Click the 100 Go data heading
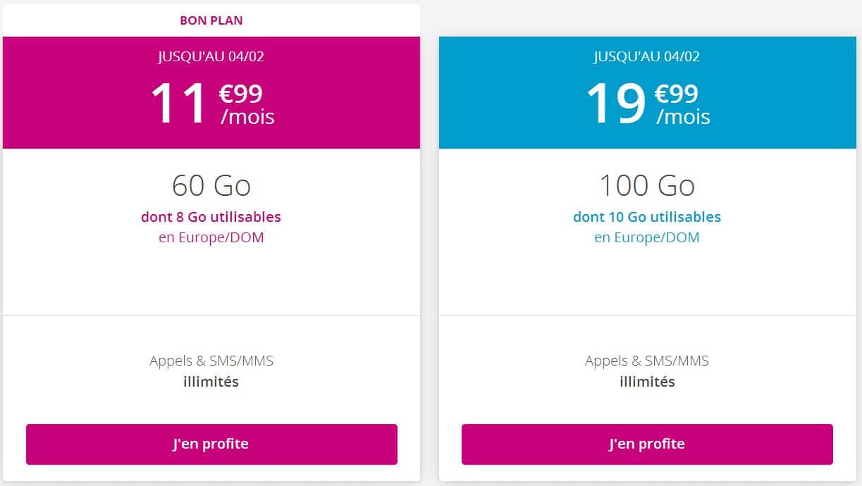 point(647,186)
